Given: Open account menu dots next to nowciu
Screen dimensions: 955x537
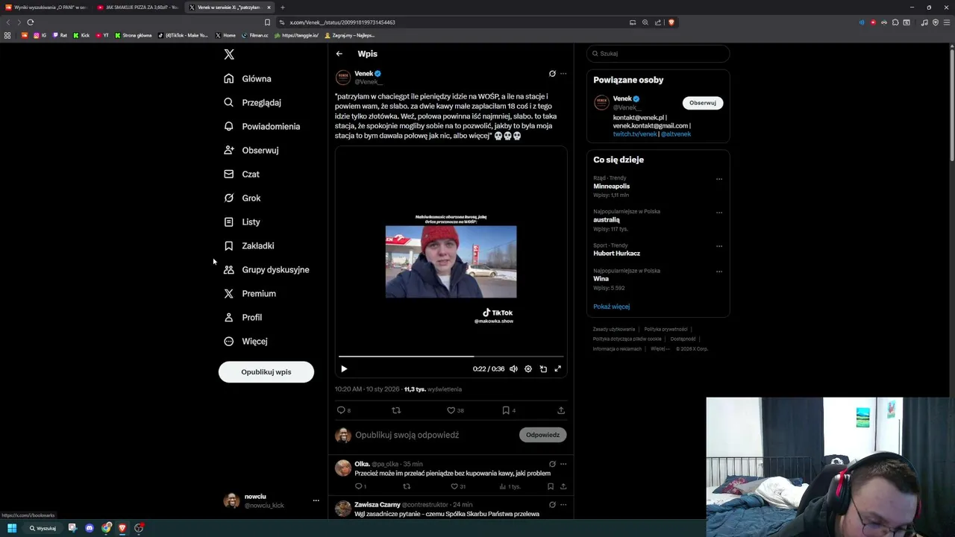Looking at the screenshot, I should tap(316, 500).
